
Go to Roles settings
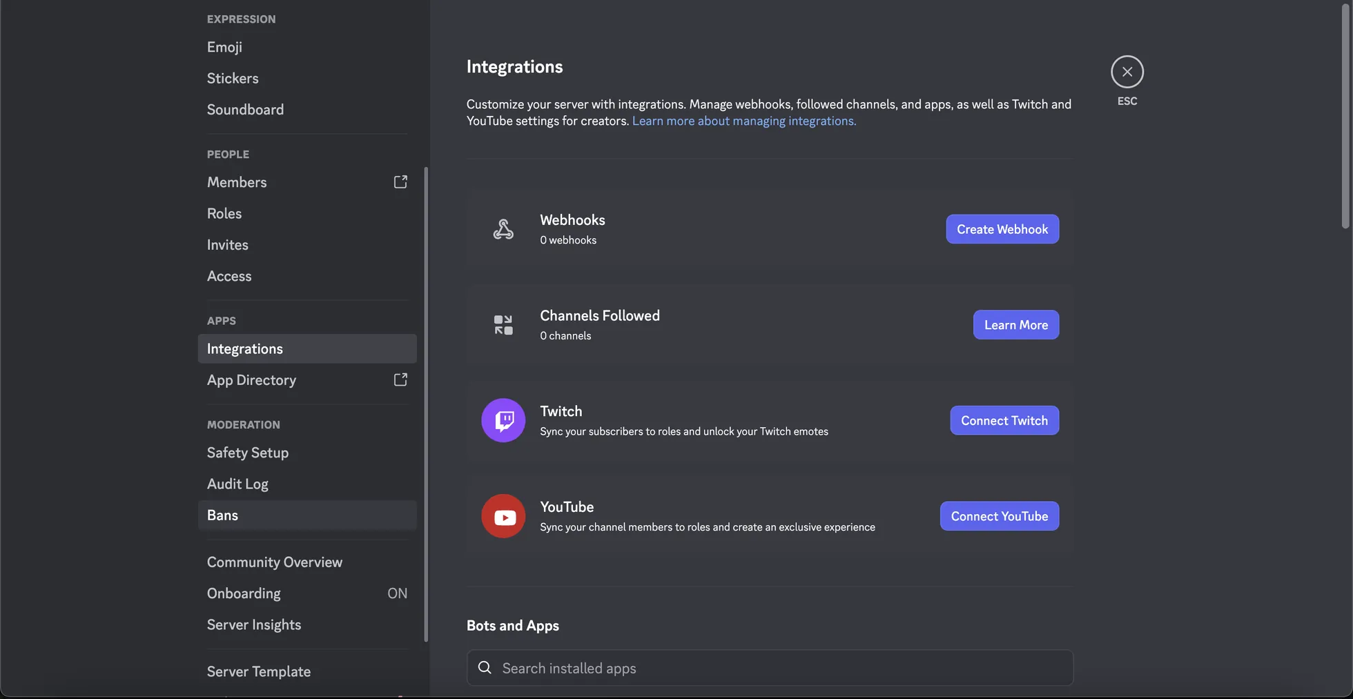tap(307, 213)
